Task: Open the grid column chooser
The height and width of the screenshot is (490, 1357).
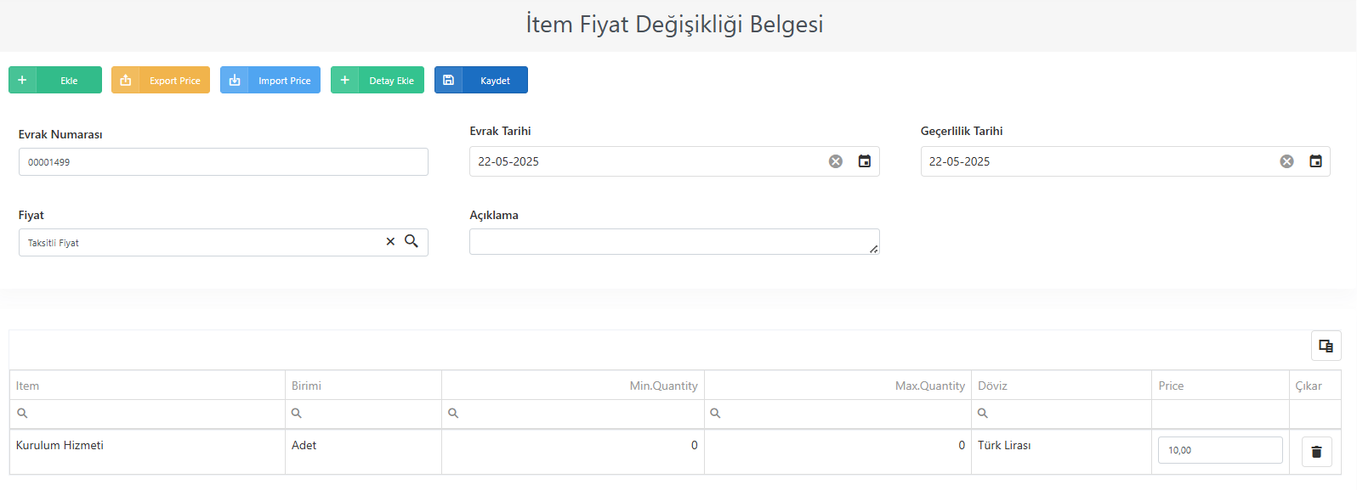Action: click(1326, 346)
